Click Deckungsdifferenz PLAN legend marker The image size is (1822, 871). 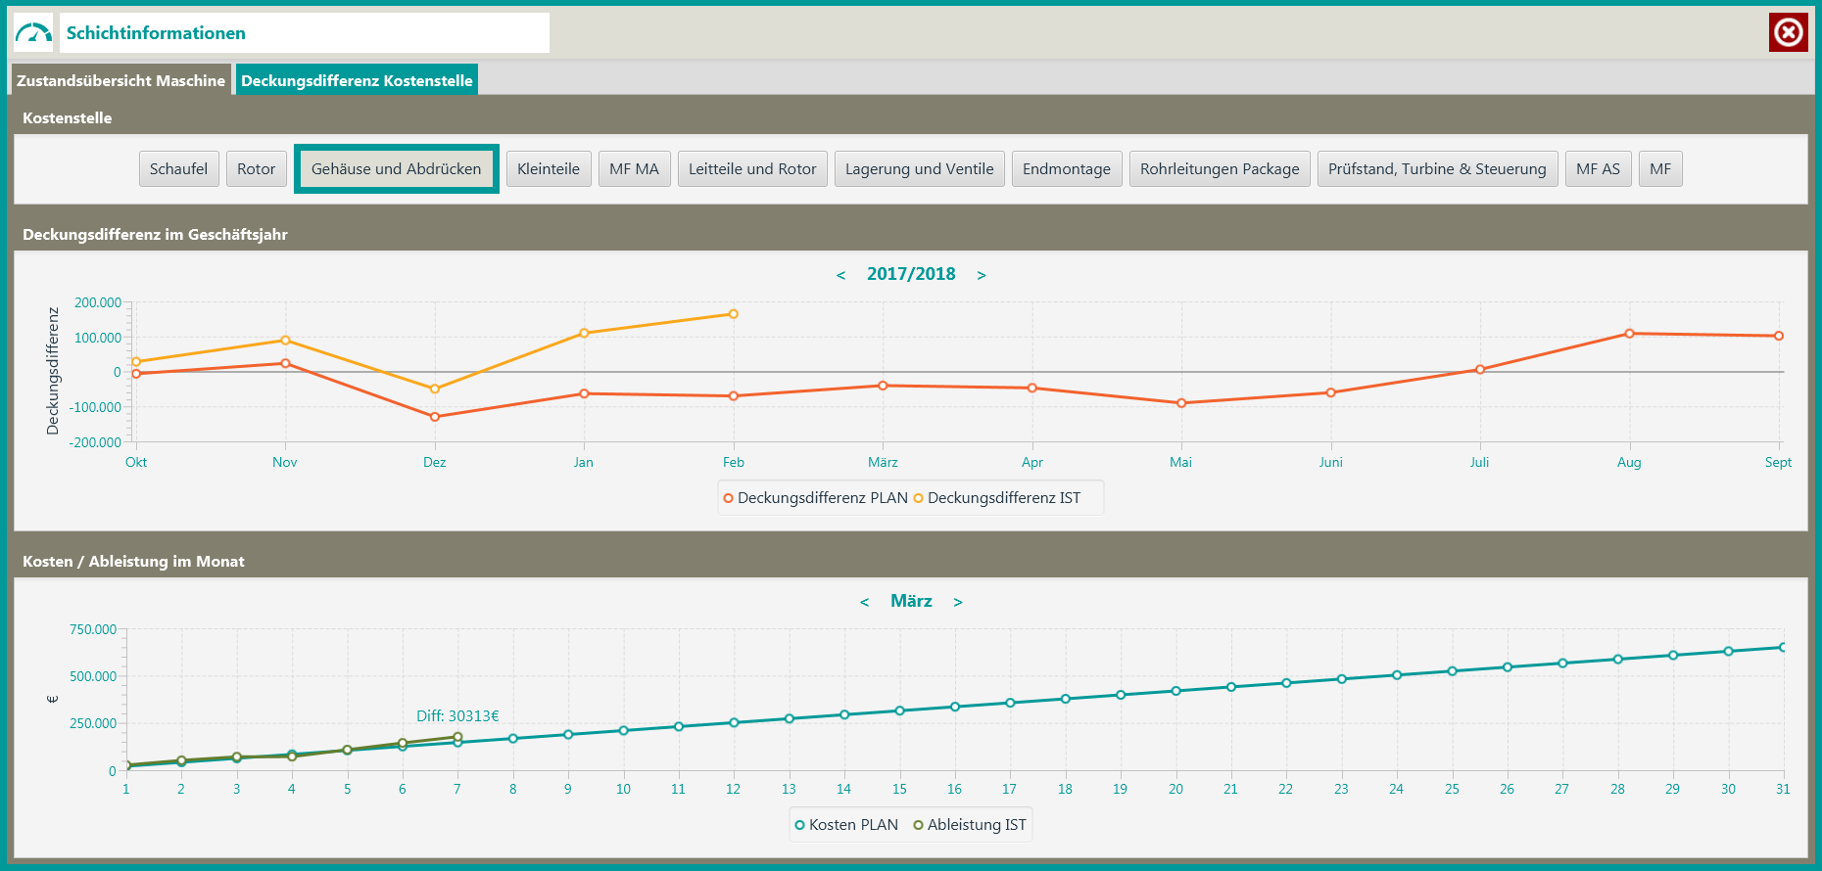[728, 498]
